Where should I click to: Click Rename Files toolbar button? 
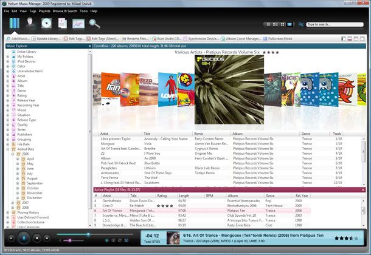[x=136, y=39]
